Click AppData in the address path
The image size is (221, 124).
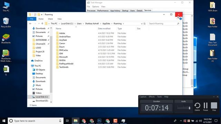coord(106,24)
